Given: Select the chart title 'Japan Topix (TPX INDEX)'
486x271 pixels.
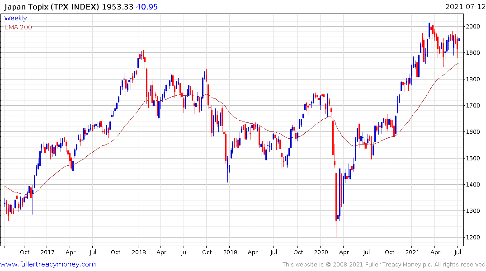Looking at the screenshot, I should point(52,6).
